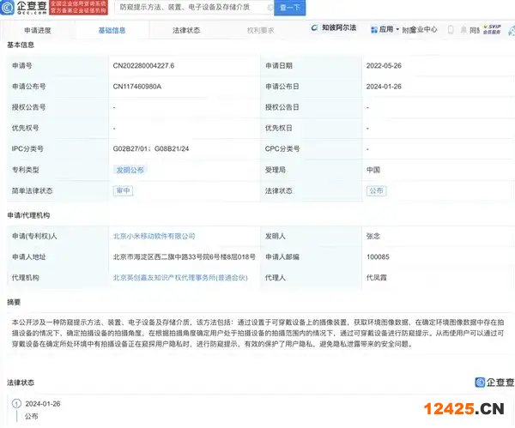Select the 基础信息 tab

pyautogui.click(x=112, y=31)
